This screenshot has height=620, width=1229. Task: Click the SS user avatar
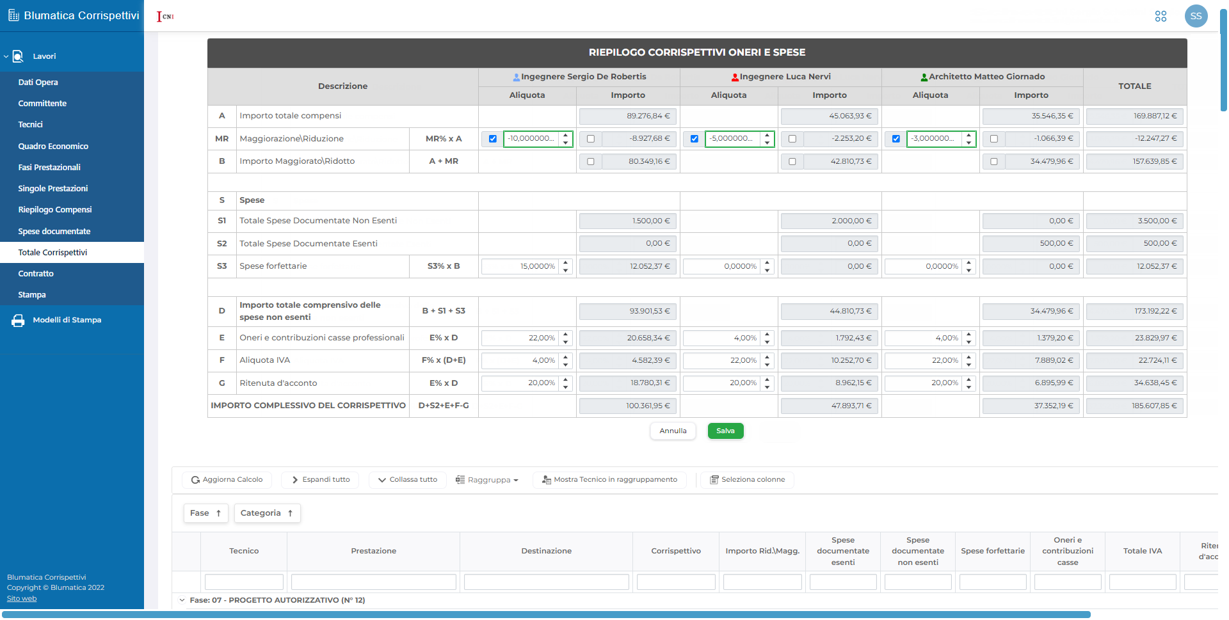point(1196,16)
